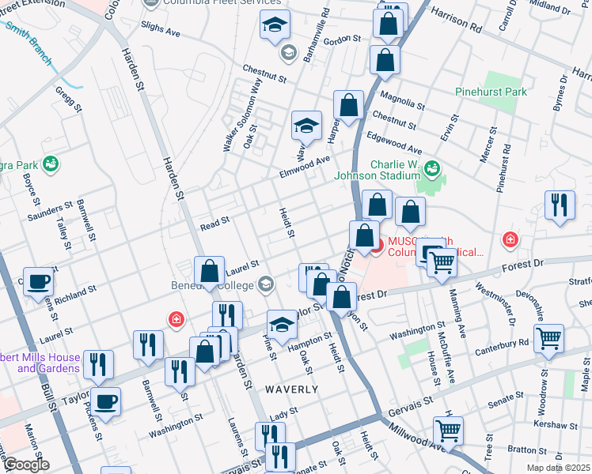The width and height of the screenshot is (592, 474).
Task: Click the Manning Ave street label
Action: pos(457,314)
